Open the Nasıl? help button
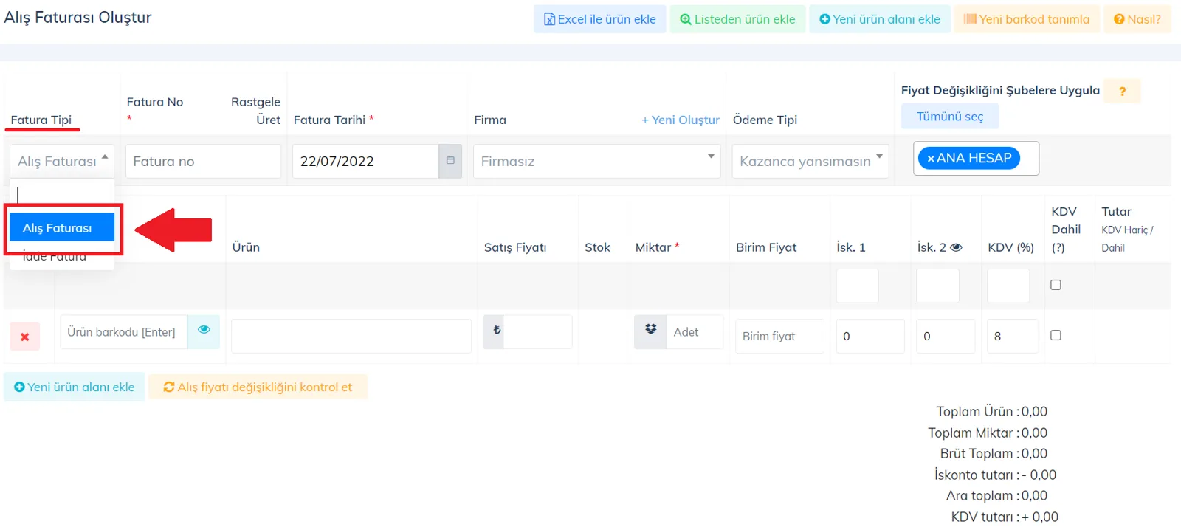 (1137, 19)
